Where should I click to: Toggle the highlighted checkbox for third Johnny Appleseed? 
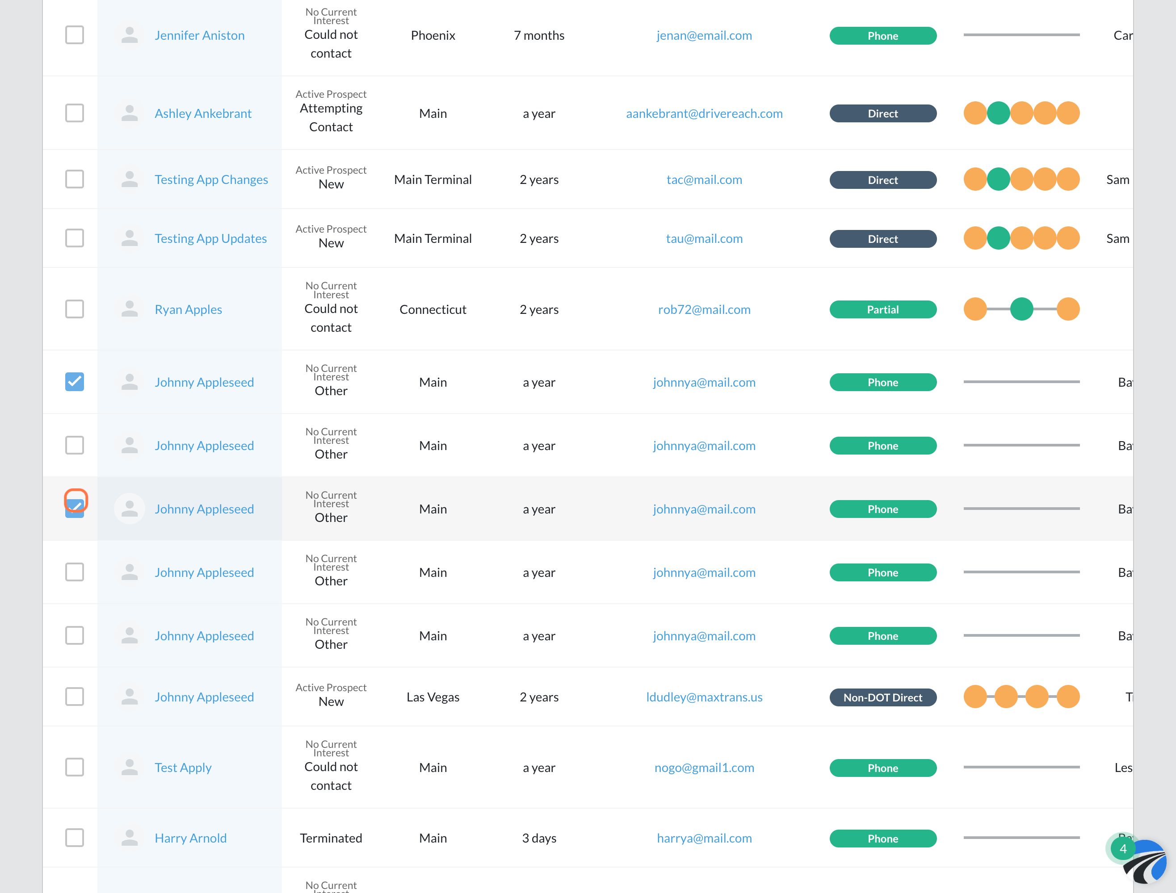click(x=74, y=509)
